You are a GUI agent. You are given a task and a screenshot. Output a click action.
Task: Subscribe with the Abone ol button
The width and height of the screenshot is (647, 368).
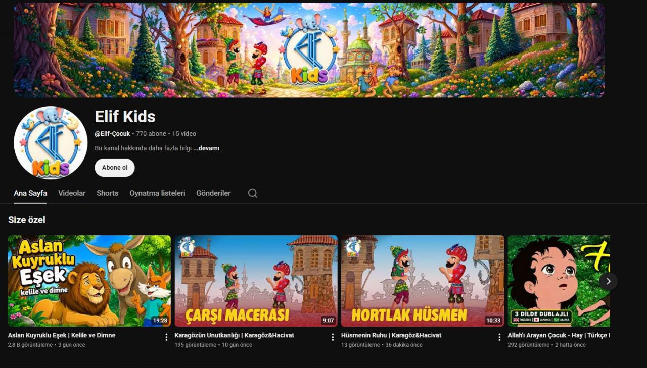coord(115,168)
